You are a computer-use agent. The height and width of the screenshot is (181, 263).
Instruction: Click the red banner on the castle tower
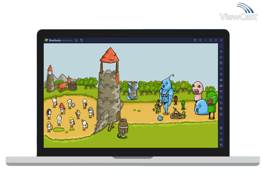tap(117, 79)
